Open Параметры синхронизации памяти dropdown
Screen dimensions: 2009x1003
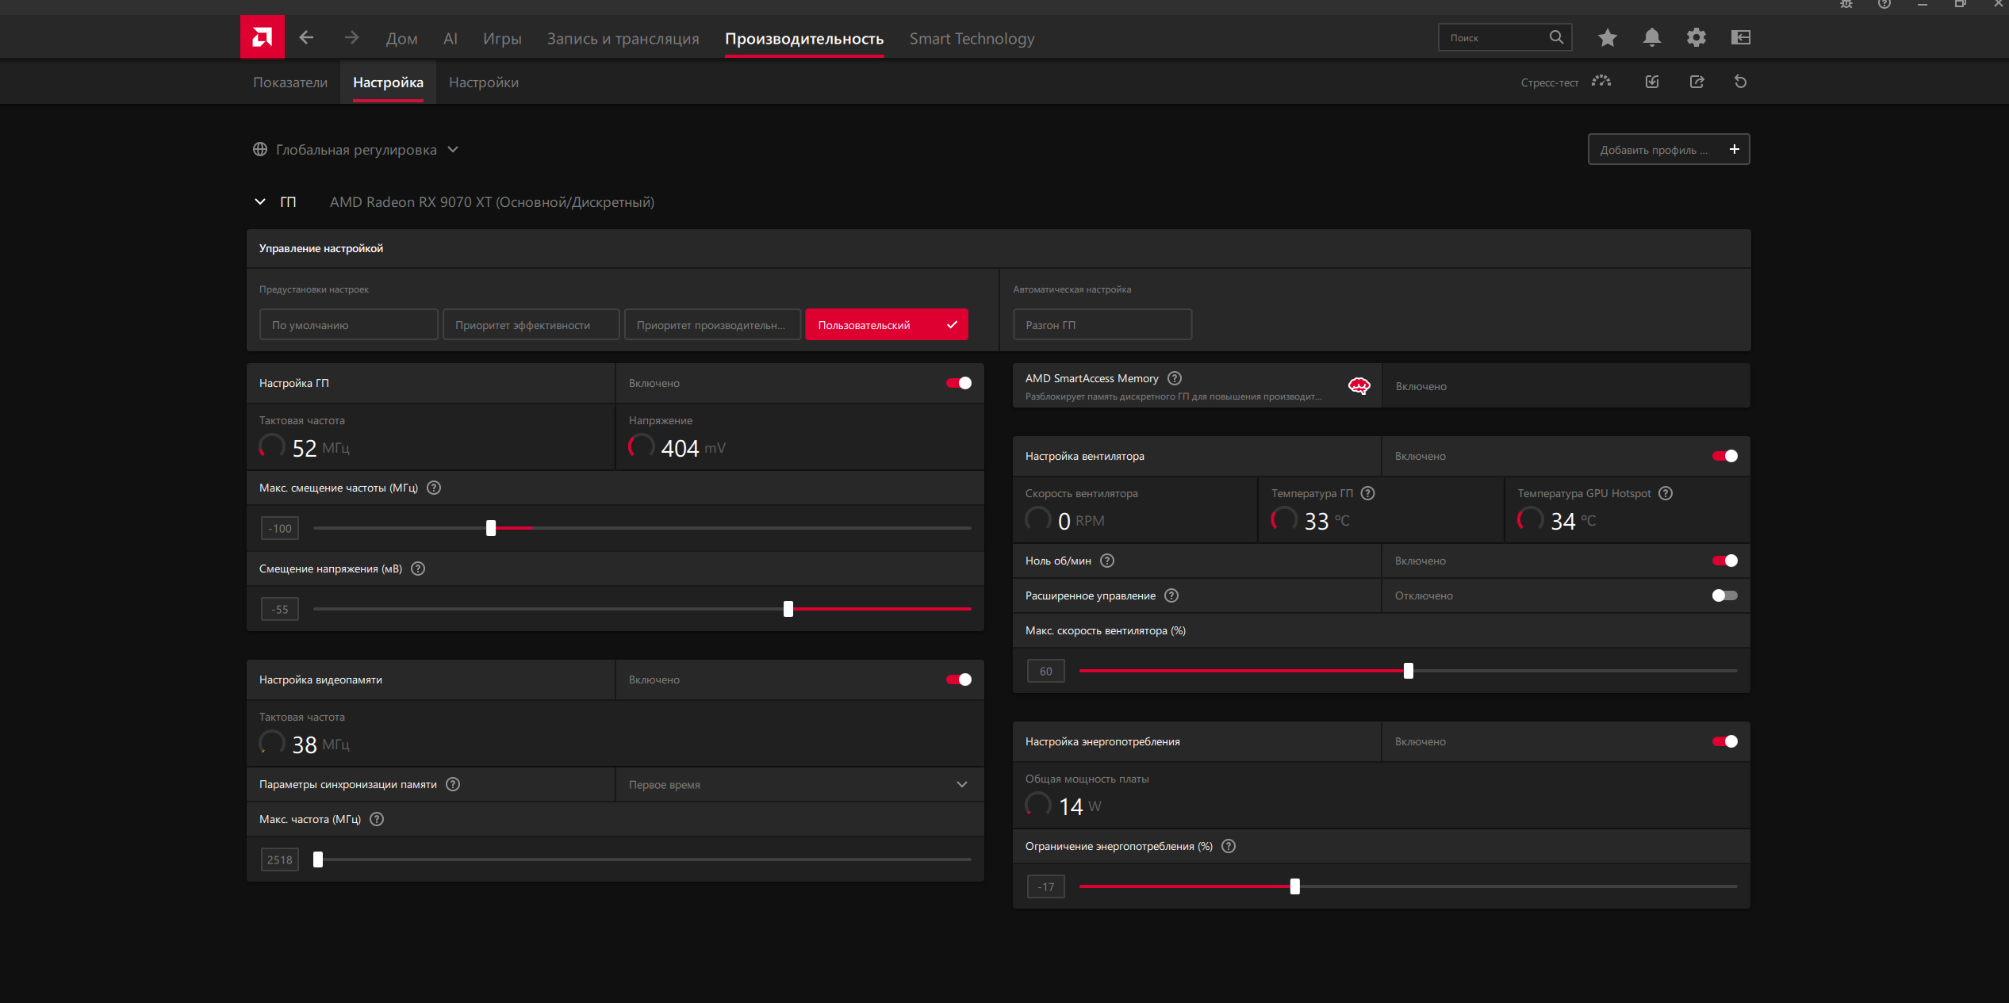pyautogui.click(x=961, y=784)
